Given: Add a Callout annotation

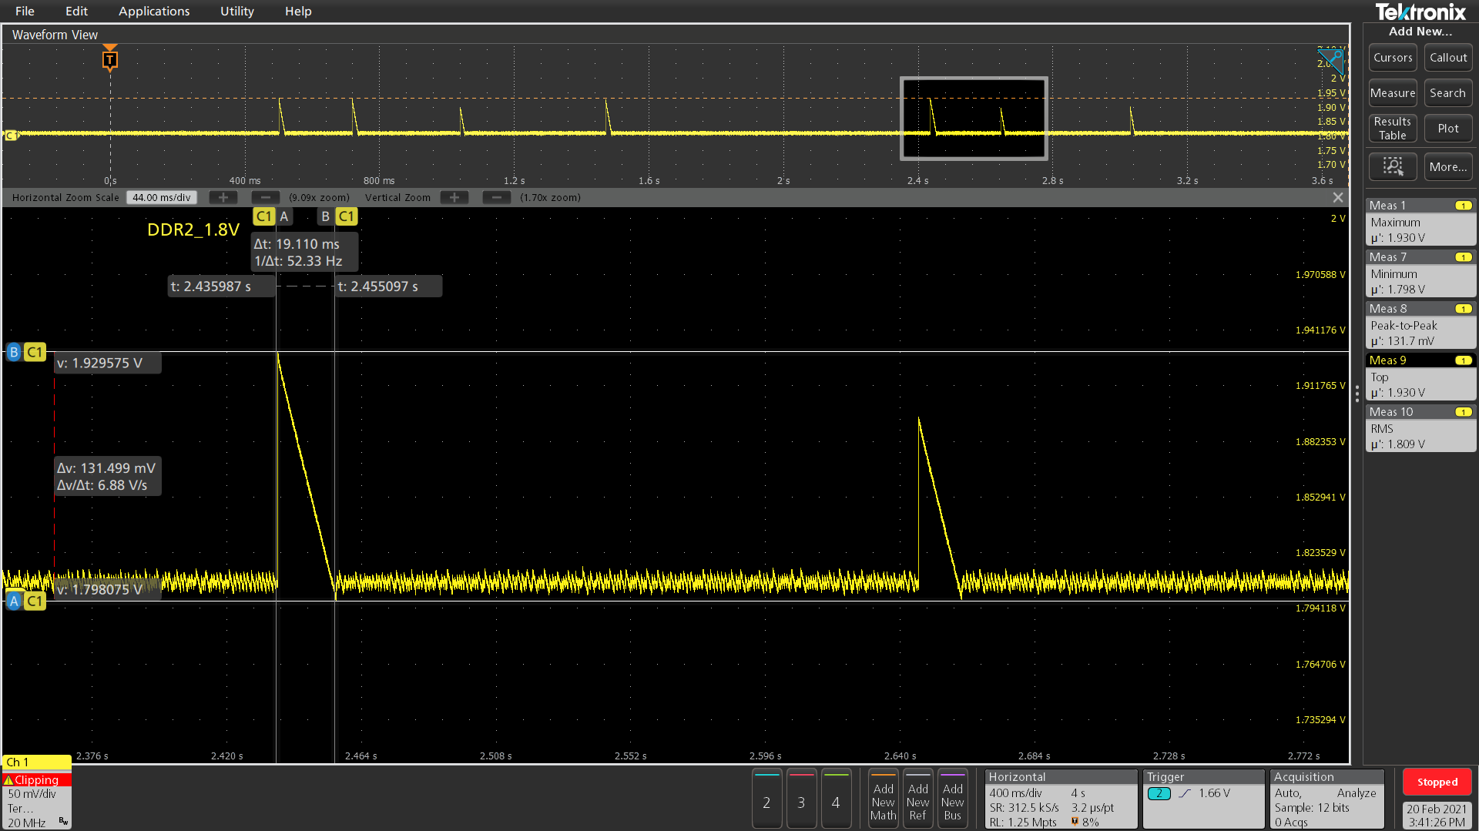Looking at the screenshot, I should coord(1448,58).
